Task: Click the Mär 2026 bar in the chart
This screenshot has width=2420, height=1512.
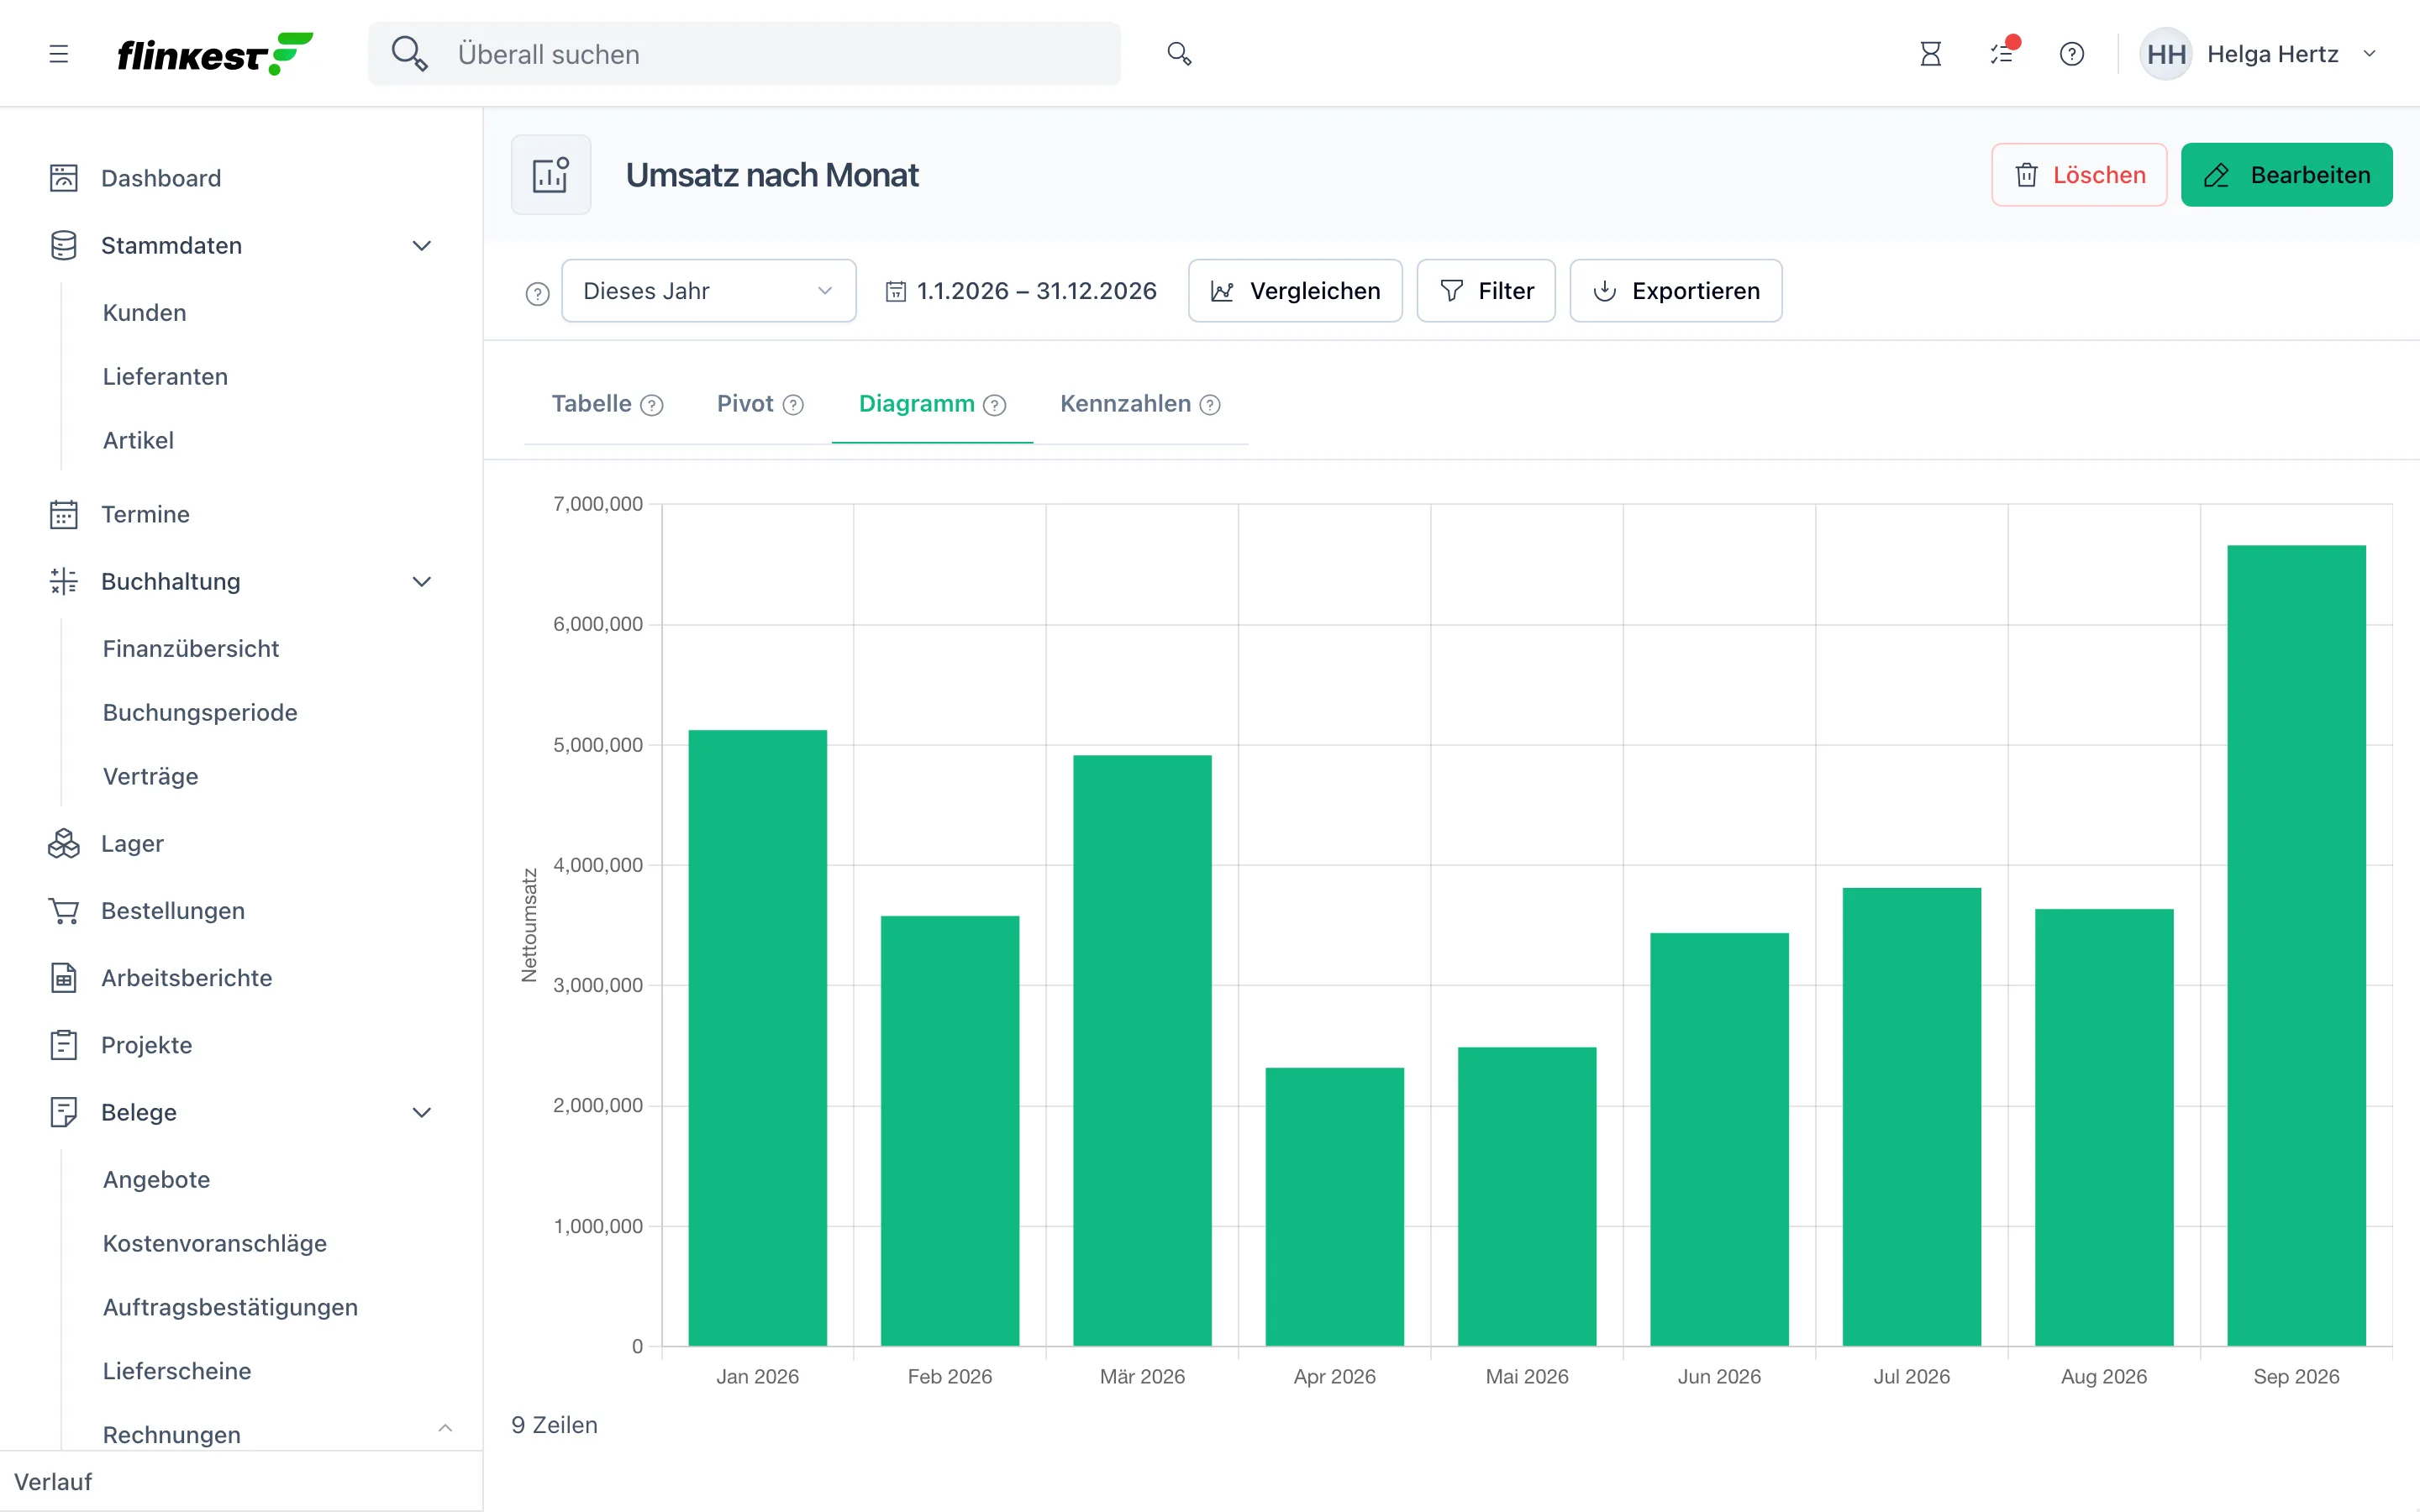Action: point(1142,1051)
